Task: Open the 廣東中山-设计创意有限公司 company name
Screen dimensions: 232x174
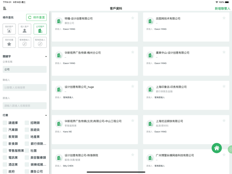Action: [x=172, y=53]
